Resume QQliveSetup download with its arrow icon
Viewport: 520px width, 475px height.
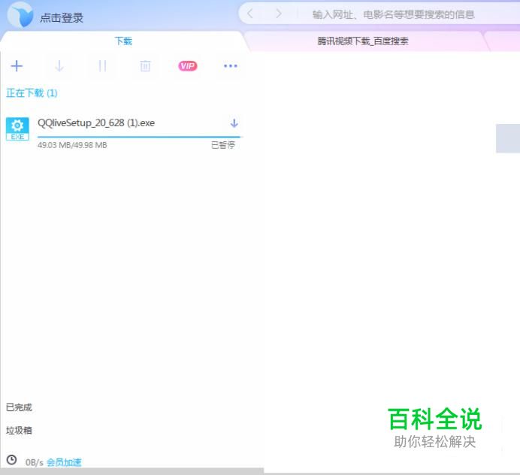pyautogui.click(x=234, y=123)
